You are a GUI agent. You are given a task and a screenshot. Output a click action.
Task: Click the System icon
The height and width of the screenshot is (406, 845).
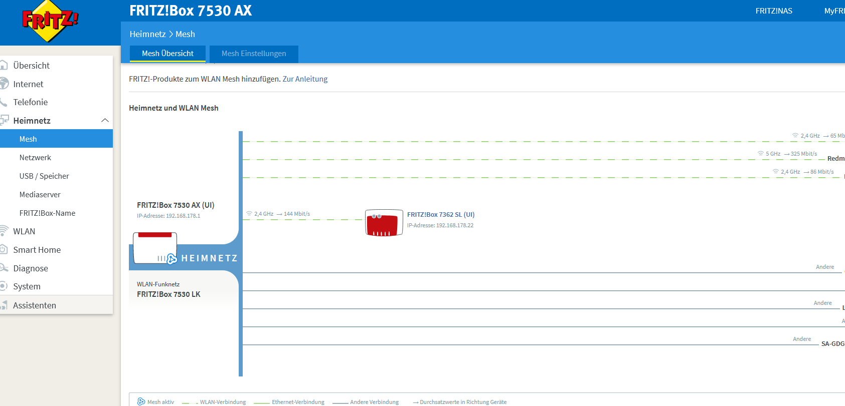pos(4,286)
